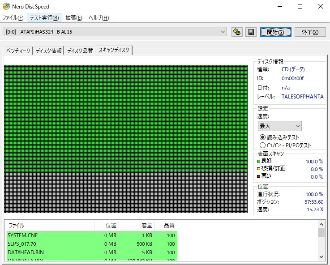Click the green 良好 legend swatch
This screenshot has width=330, height=265.
pos(259,161)
